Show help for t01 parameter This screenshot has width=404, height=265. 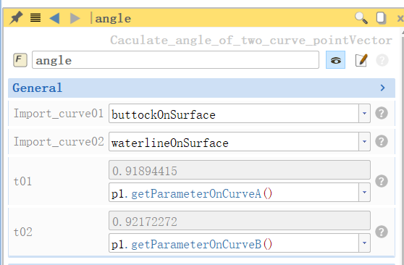pos(382,181)
